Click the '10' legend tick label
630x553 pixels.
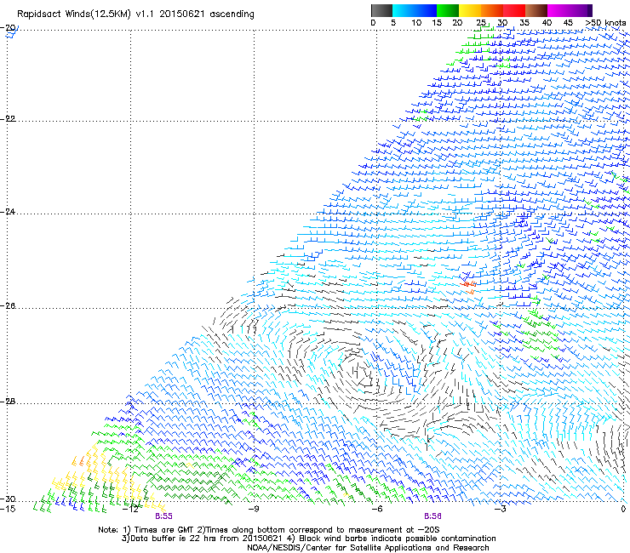point(416,23)
